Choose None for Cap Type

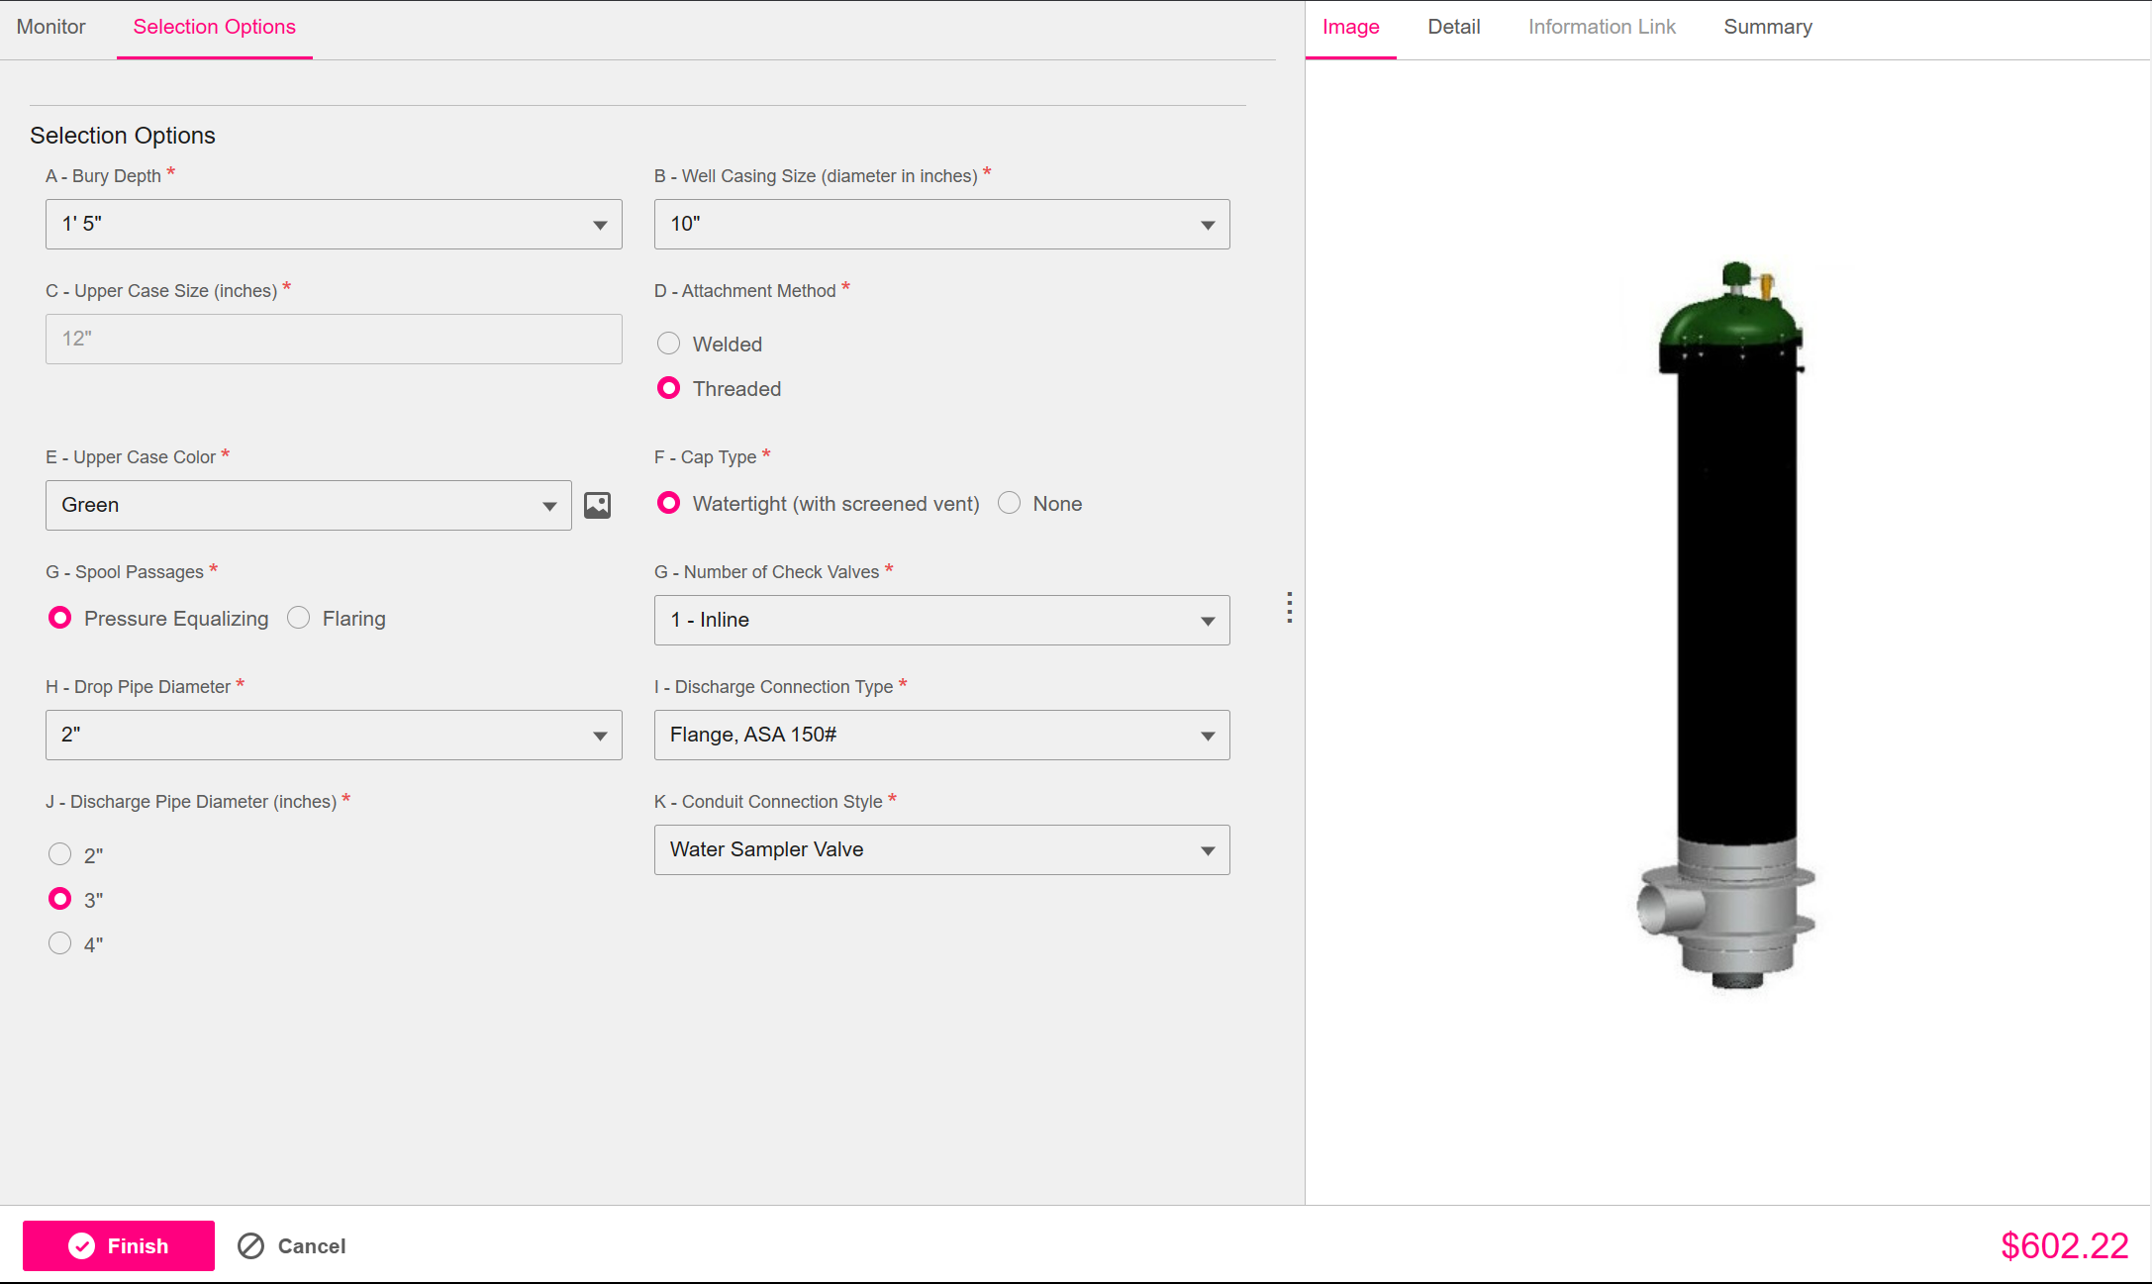point(1009,503)
